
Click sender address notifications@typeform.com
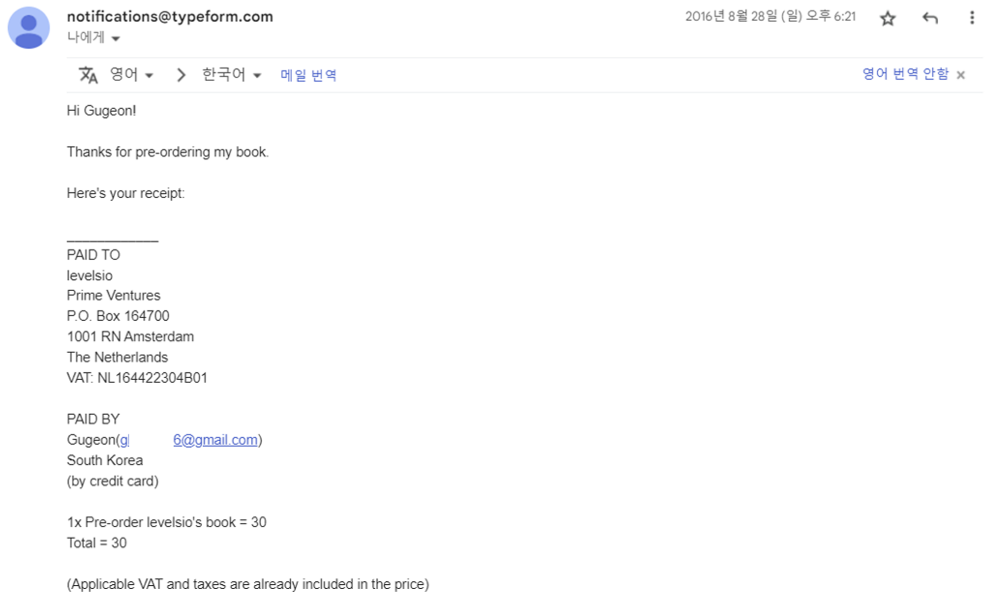[x=170, y=16]
